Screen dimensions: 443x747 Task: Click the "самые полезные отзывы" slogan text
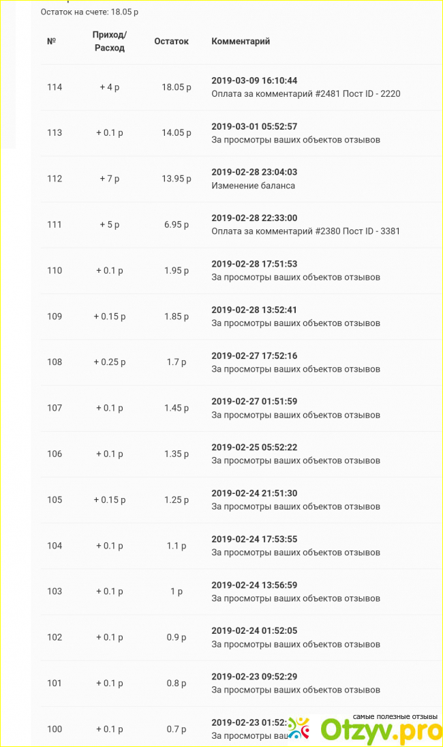(395, 717)
